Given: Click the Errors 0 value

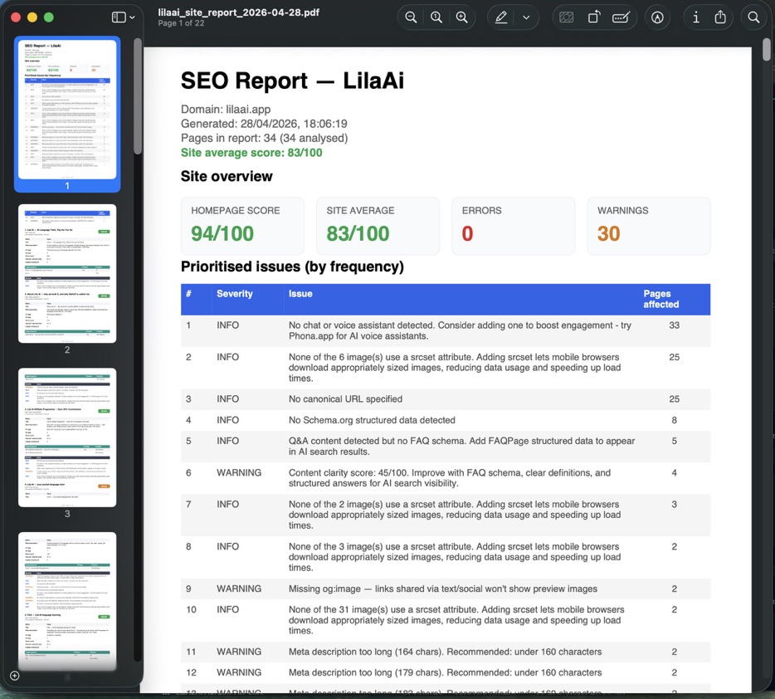Looking at the screenshot, I should tap(467, 233).
